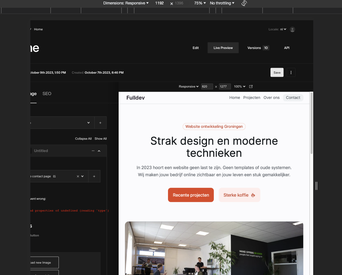
Task: Click the Collapse All link
Action: 83,138
